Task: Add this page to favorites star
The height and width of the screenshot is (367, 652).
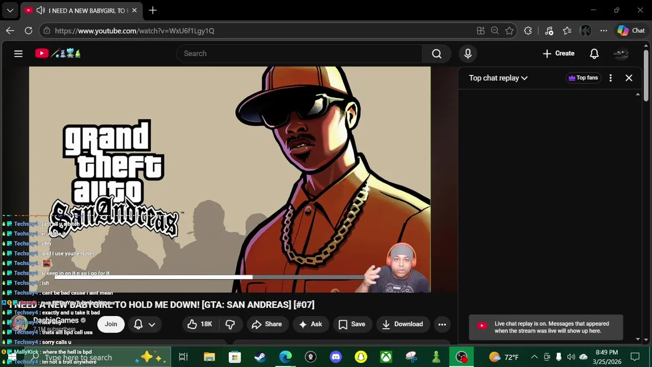Action: coord(509,31)
